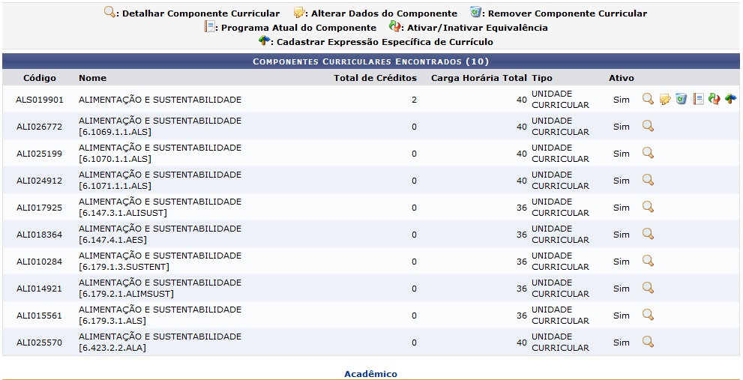Remove curricular component ALS019901

point(681,99)
